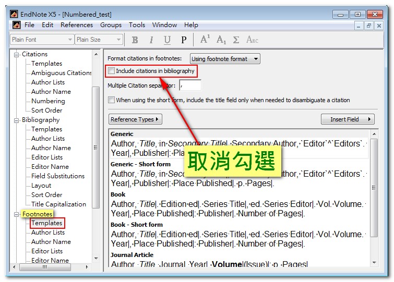Enable short form title disambiguation checkbox
The width and height of the screenshot is (394, 282).
tap(111, 100)
